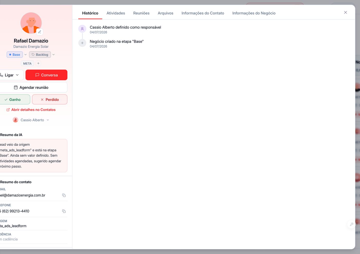Select the contact name Rafael Damazio
The width and height of the screenshot is (360, 254).
coord(31,41)
